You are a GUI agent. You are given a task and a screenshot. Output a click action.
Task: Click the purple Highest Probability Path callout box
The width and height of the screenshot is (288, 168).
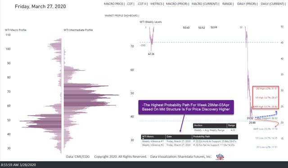pos(186,107)
